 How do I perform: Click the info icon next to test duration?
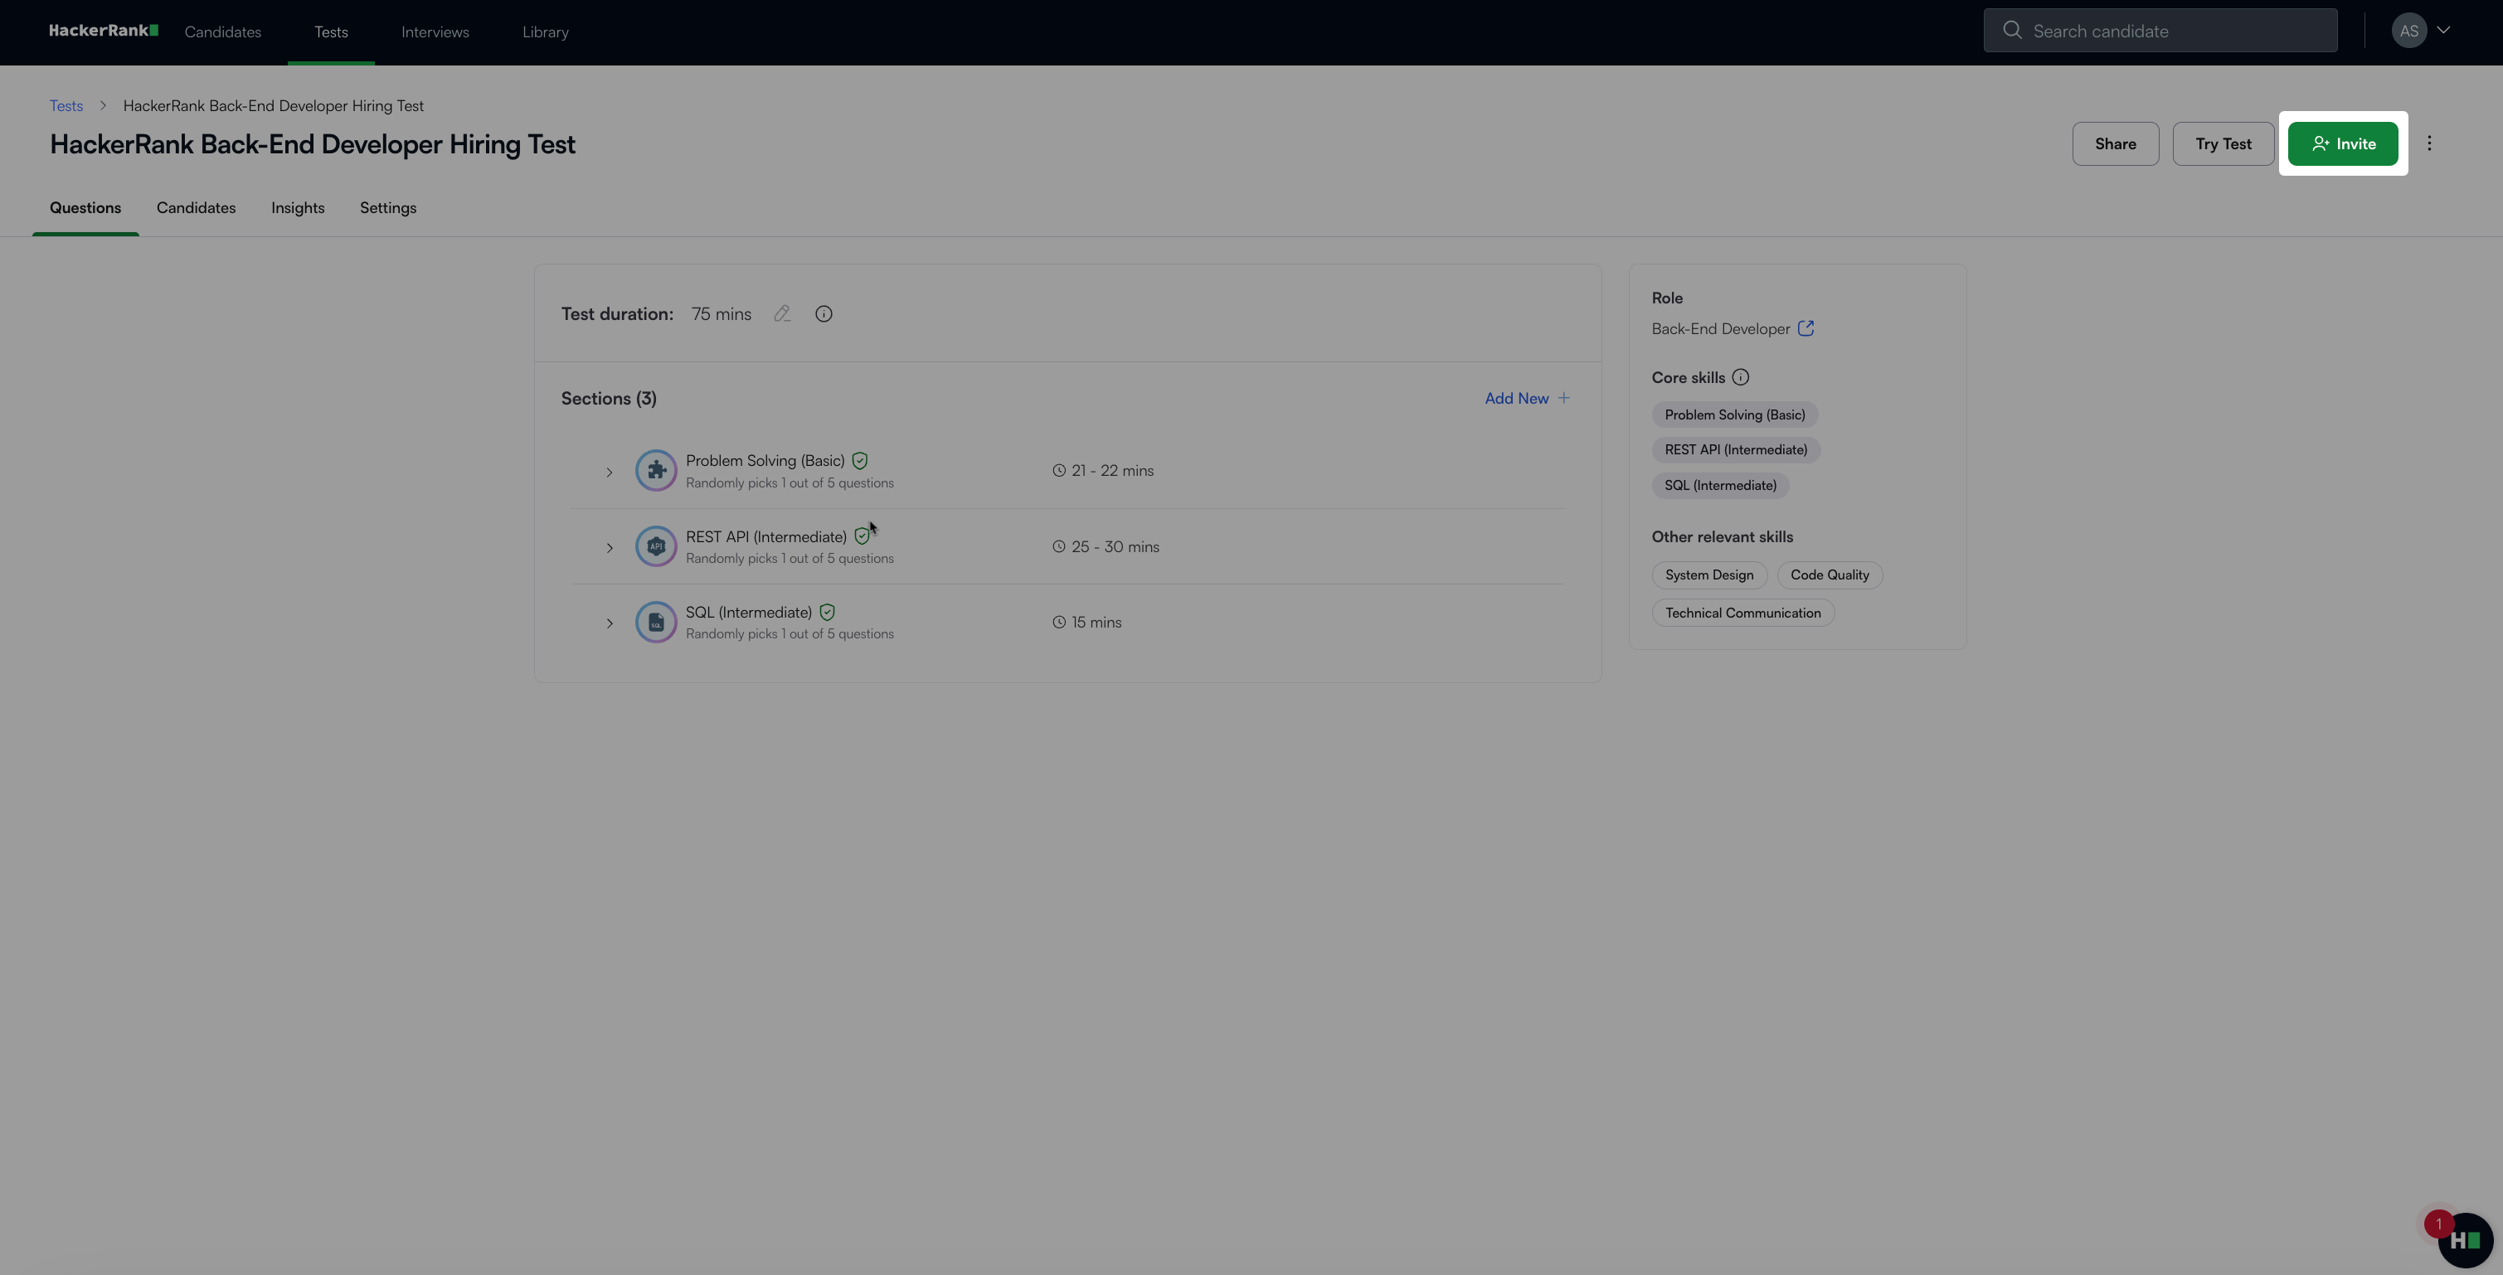point(824,313)
